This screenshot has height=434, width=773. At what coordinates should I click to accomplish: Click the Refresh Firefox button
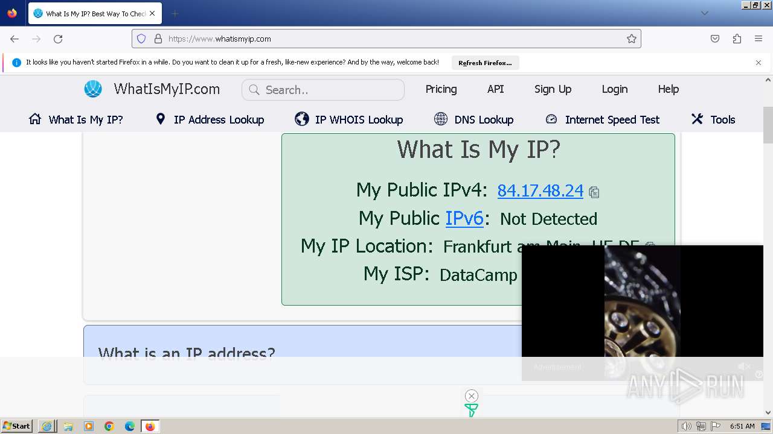tap(485, 63)
